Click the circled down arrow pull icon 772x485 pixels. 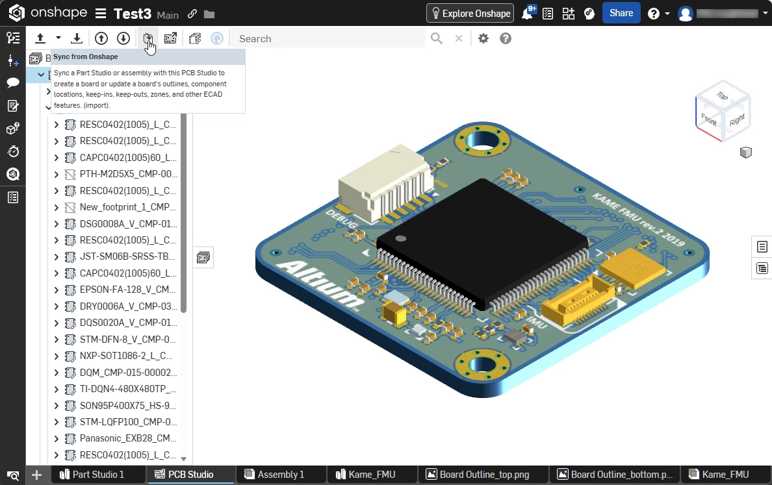(123, 38)
